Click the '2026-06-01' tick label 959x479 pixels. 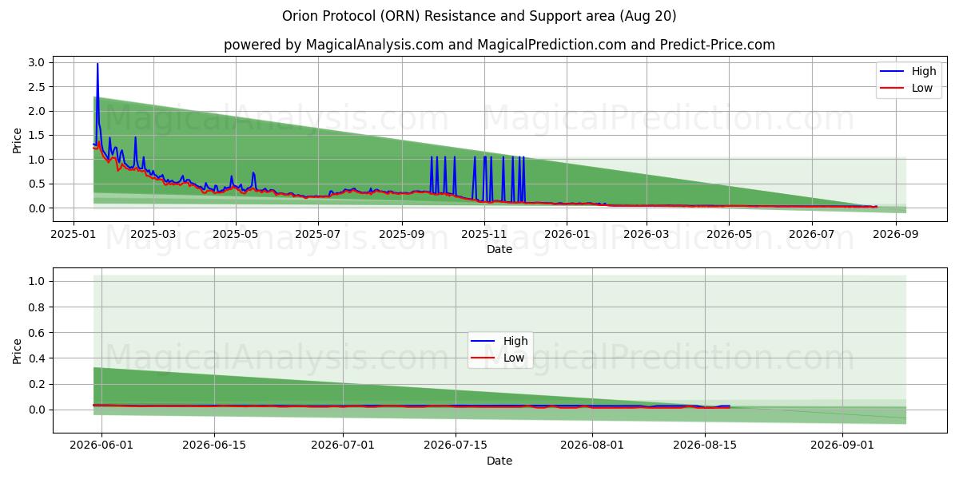101,445
